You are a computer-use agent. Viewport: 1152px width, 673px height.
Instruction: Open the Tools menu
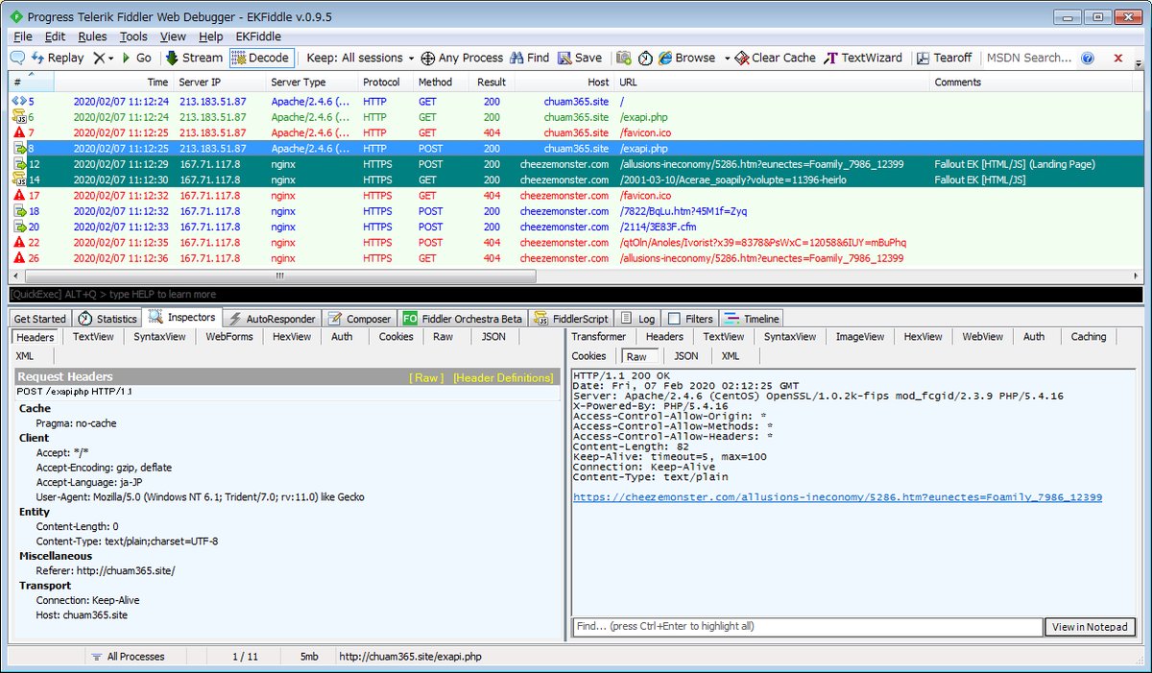tap(133, 36)
